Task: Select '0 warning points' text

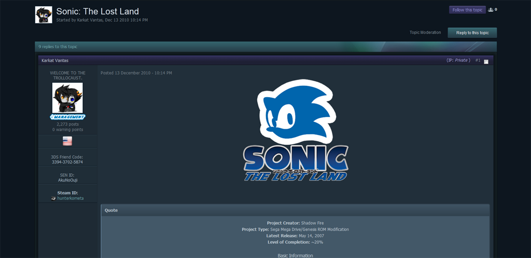Action: [x=68, y=130]
